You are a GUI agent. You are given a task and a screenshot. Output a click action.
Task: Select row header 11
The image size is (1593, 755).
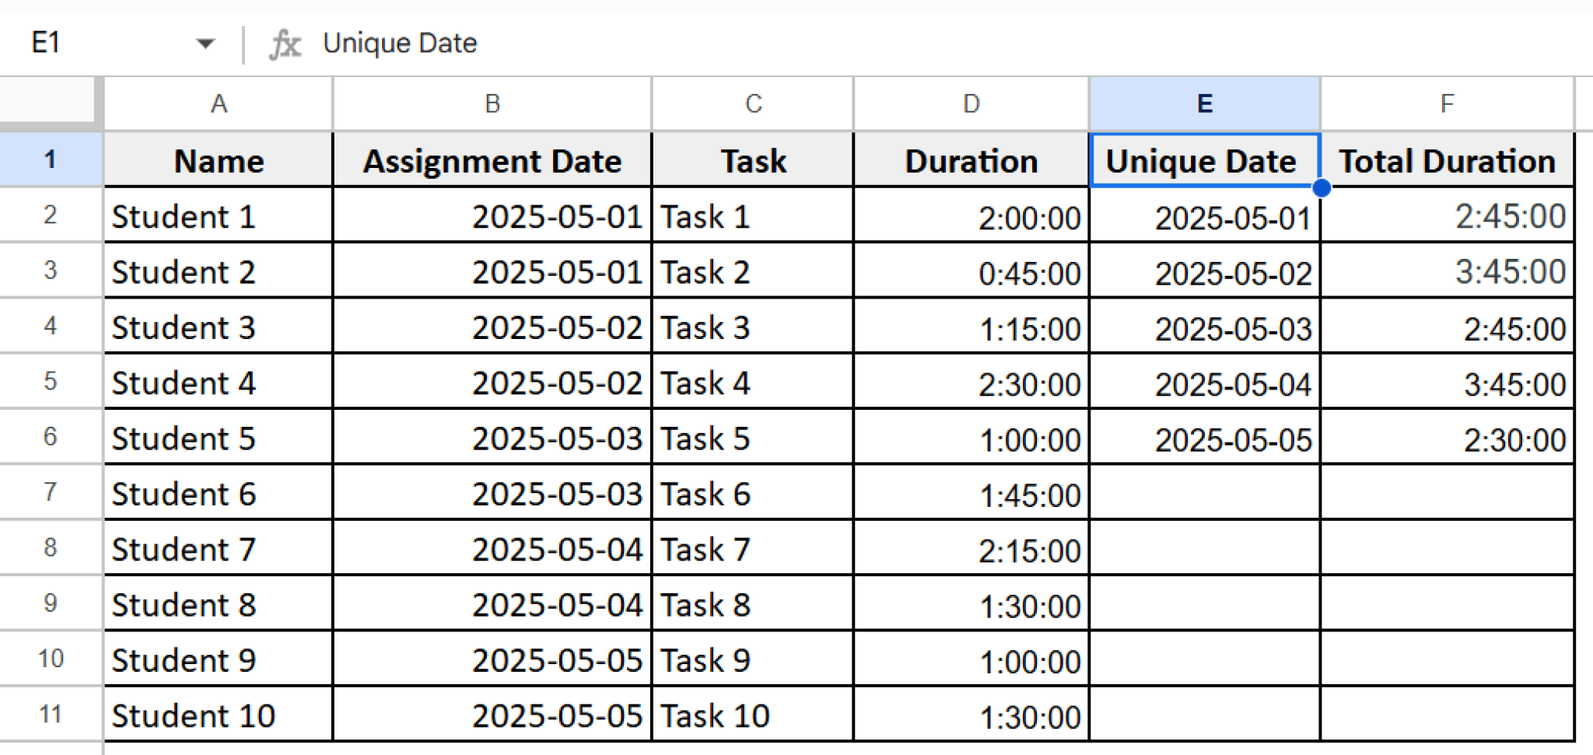coord(50,715)
